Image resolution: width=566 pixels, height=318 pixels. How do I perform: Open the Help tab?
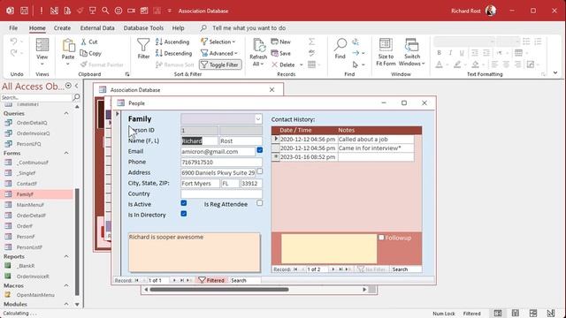click(x=178, y=27)
